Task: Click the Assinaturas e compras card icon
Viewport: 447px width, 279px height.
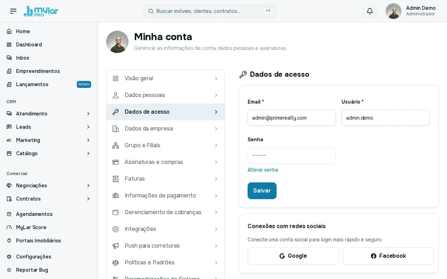Action: click(x=116, y=162)
